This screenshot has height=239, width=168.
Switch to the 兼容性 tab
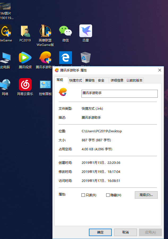90,80
